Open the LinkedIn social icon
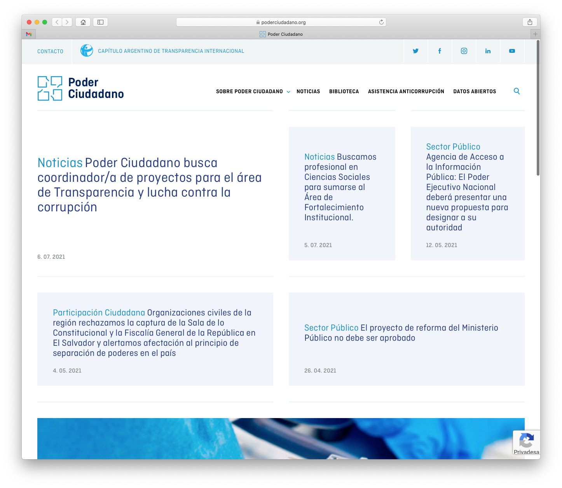 click(488, 51)
